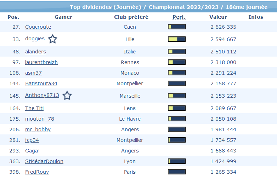Screen dimensions: 277x179
Task: Click the performance bar for Coucroute
Action: [176, 27]
